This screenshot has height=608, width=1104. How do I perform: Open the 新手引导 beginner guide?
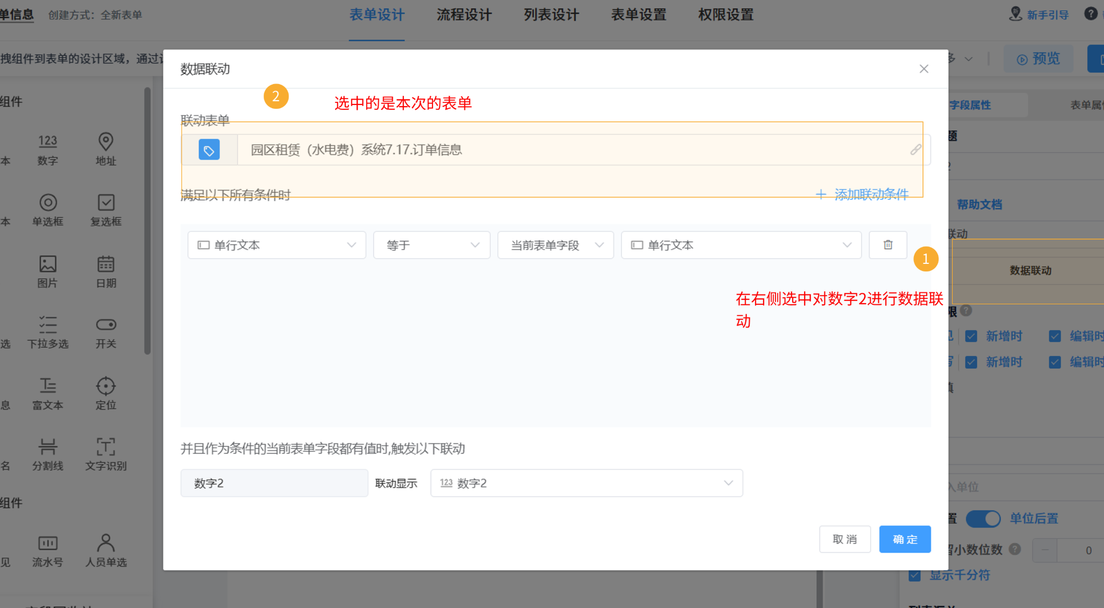point(1039,15)
